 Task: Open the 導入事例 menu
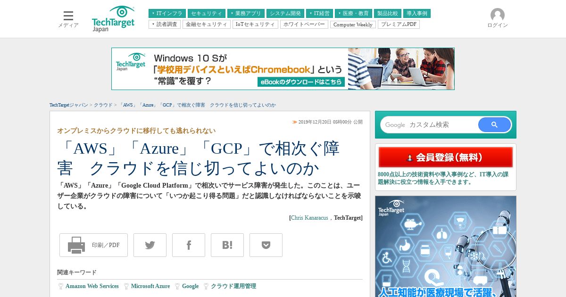click(x=417, y=14)
